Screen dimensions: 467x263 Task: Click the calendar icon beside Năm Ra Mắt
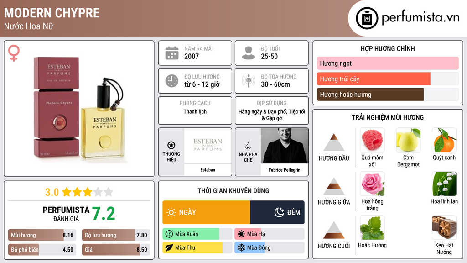pos(172,53)
